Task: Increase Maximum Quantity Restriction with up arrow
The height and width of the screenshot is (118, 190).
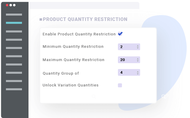Action: 138,59
